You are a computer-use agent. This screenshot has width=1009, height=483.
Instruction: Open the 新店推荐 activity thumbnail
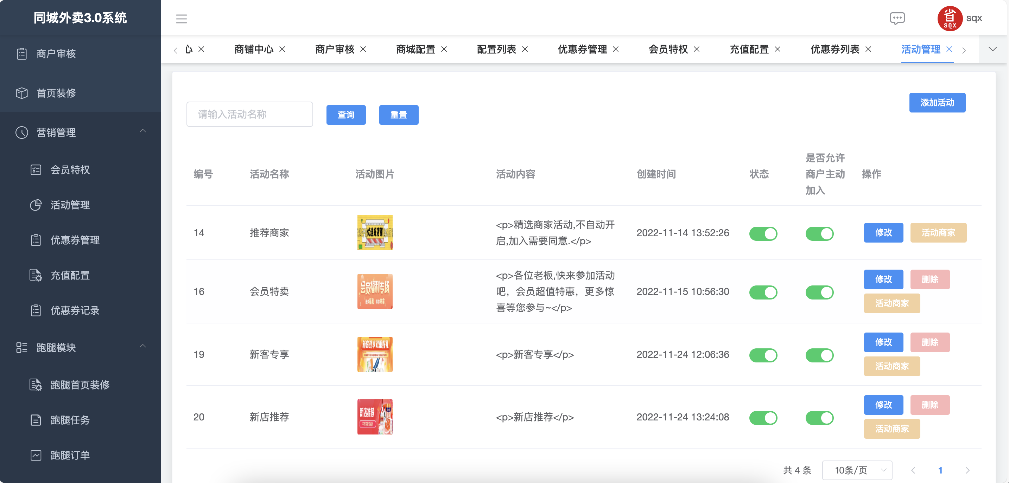pyautogui.click(x=375, y=417)
